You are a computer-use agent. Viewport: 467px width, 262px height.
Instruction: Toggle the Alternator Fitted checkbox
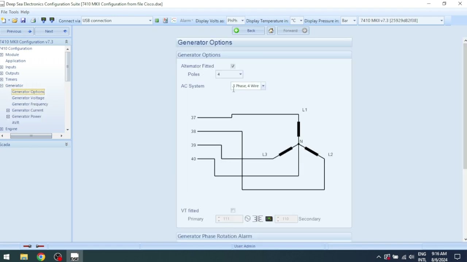click(x=233, y=66)
